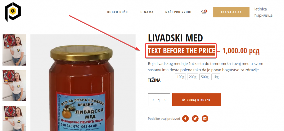Share product on Facebook
The width and height of the screenshot is (284, 131).
tap(185, 119)
